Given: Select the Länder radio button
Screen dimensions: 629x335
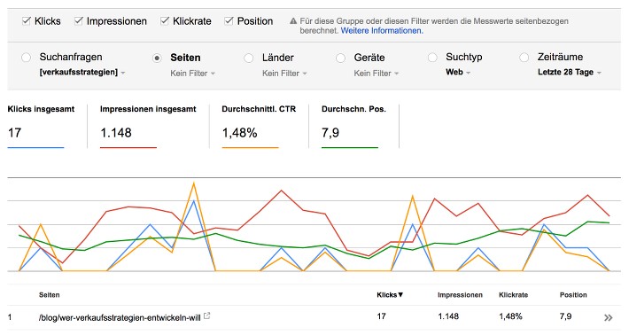Looking at the screenshot, I should point(249,58).
